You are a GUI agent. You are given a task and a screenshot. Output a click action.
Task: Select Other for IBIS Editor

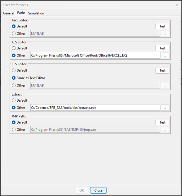tap(14, 85)
